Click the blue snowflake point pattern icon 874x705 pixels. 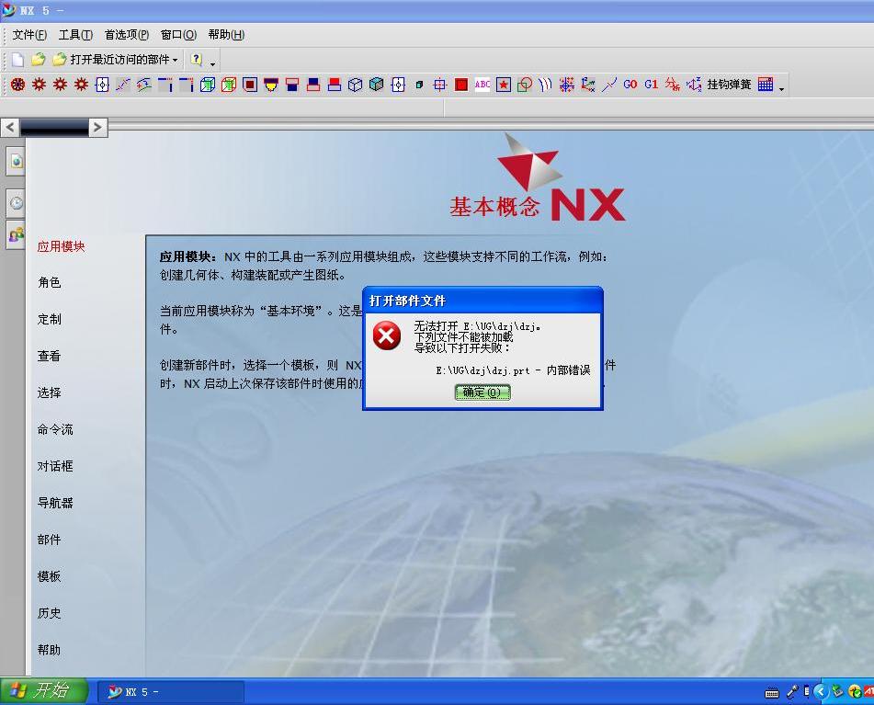(566, 85)
